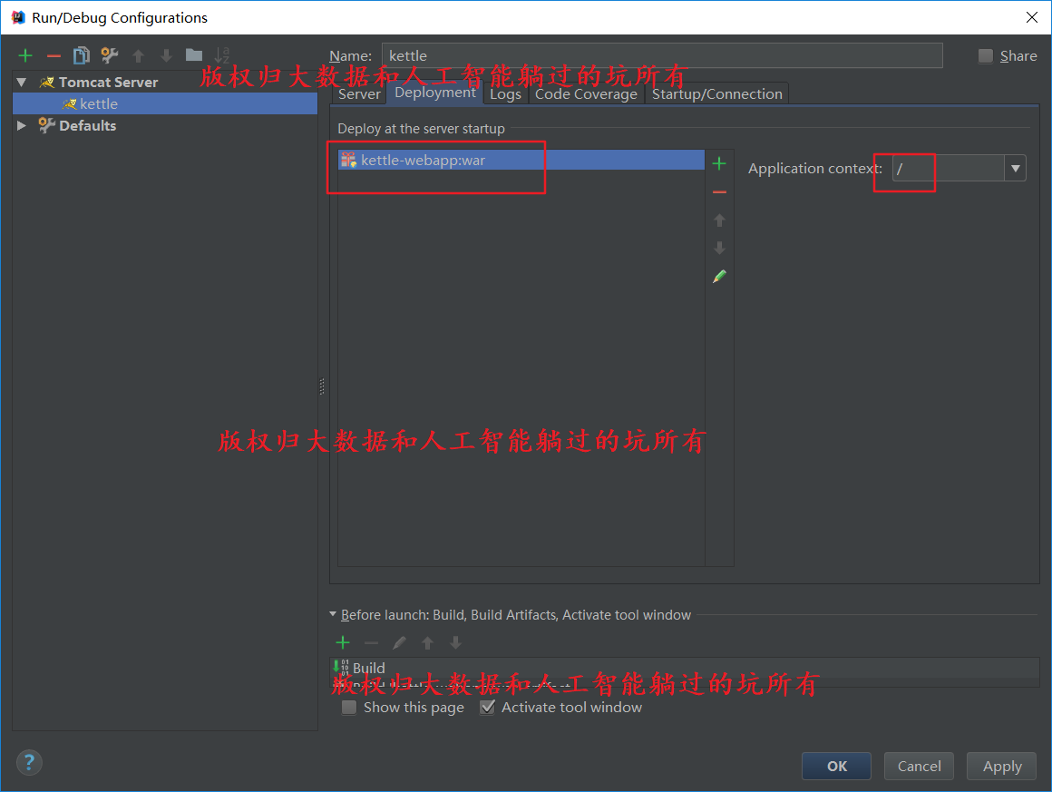Click the panel splitter grip handle
The height and width of the screenshot is (792, 1052).
[322, 386]
